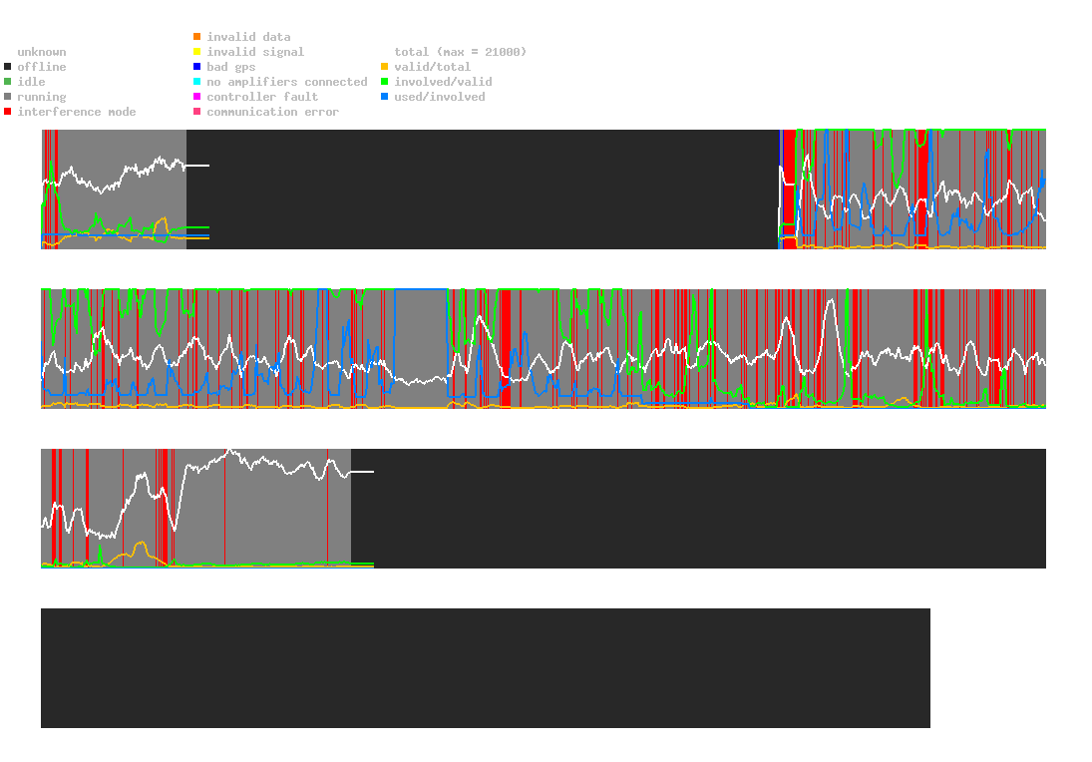Click the magenta controller fault swatch
Image resolution: width=1092 pixels, height=762 pixels.
(197, 97)
